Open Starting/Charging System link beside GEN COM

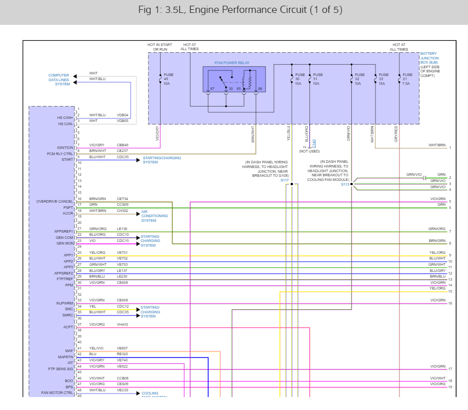tap(150, 241)
